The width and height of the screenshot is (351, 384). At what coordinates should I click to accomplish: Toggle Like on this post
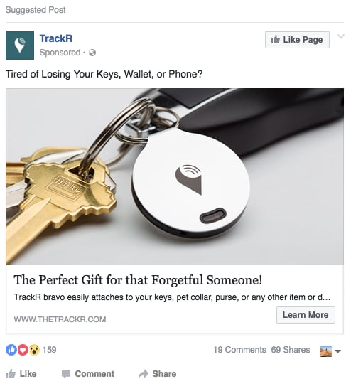21,374
